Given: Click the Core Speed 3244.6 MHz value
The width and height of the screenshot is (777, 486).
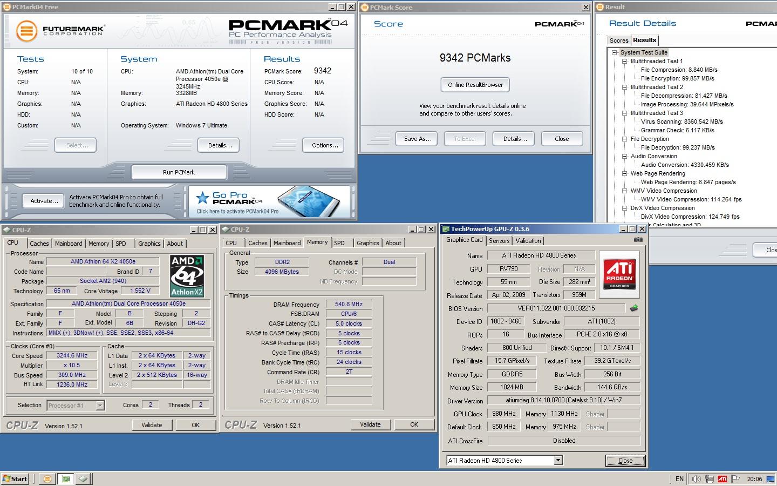Looking at the screenshot, I should tap(72, 355).
